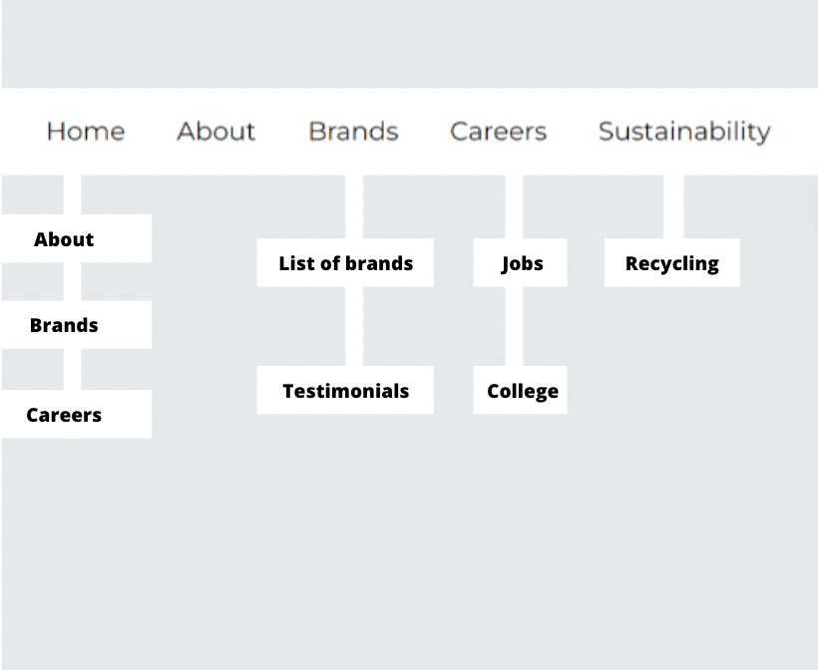Click connector from Brands nav to List of brands
Image resolution: width=818 pixels, height=670 pixels.
pyautogui.click(x=354, y=206)
